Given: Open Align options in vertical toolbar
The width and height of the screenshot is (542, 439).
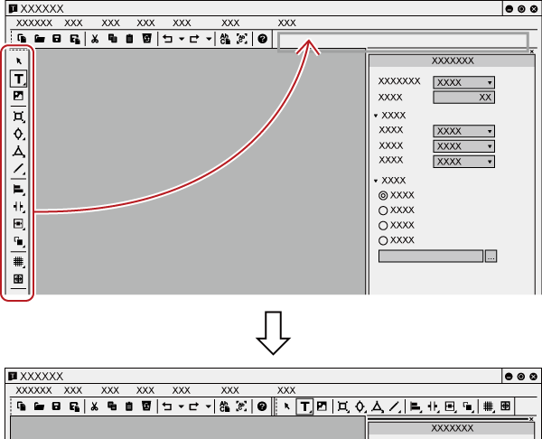Looking at the screenshot, I should 18,190.
